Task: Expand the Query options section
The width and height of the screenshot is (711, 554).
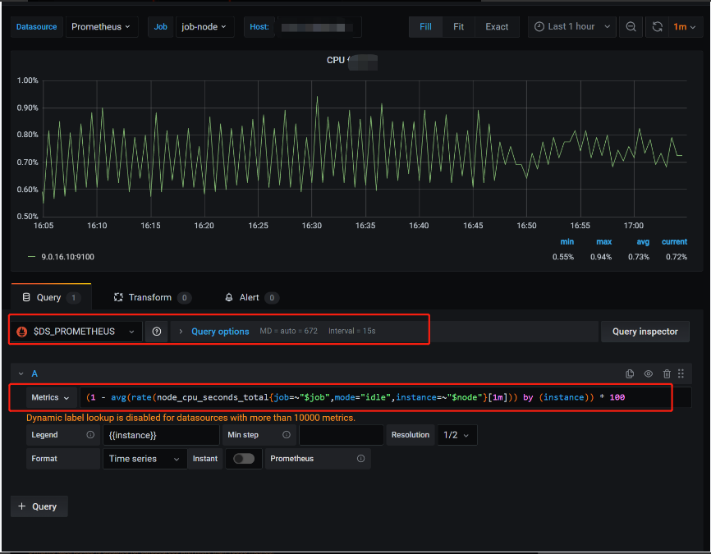Action: tap(219, 332)
